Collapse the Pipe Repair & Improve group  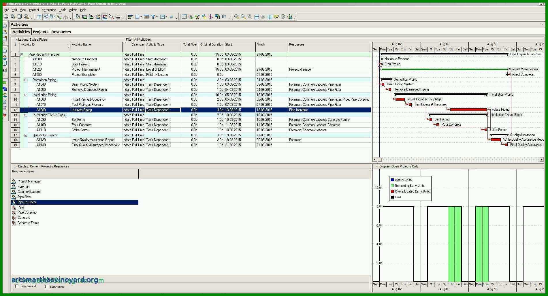pyautogui.click(x=22, y=54)
